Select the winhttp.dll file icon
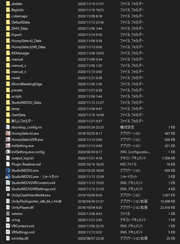The height and width of the screenshot is (244, 180). (8, 238)
